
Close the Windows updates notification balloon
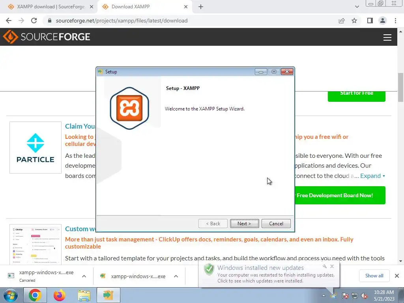pos(332,266)
